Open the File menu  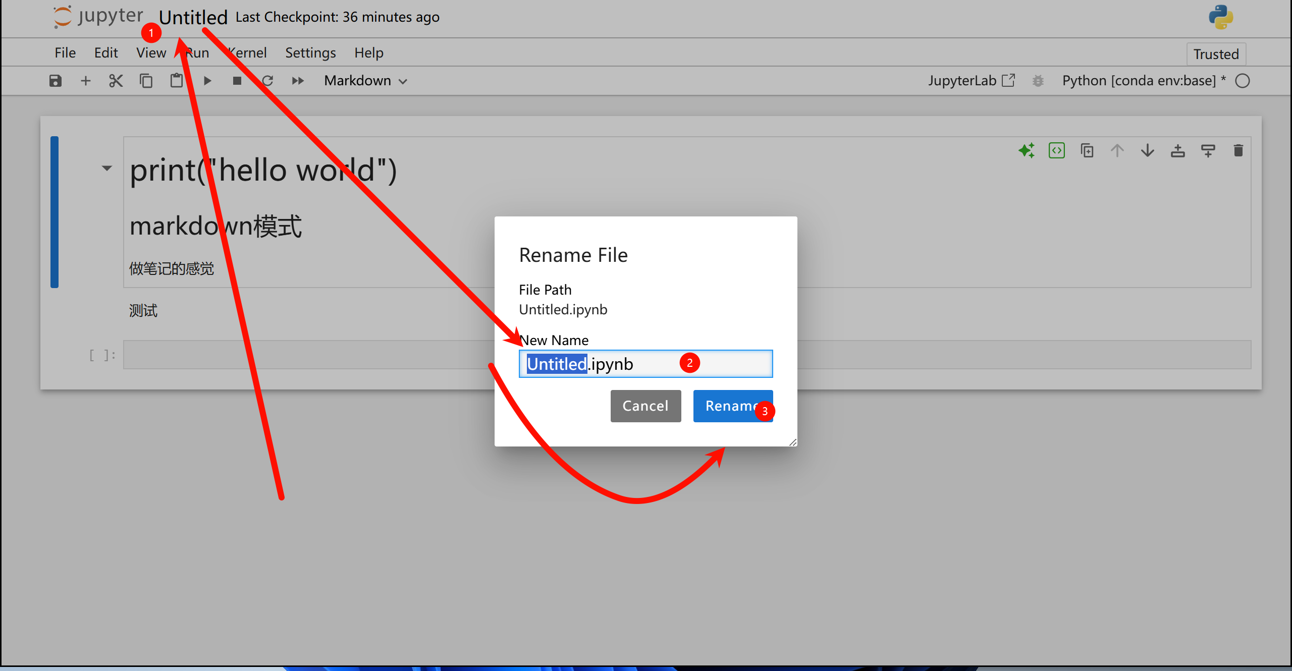click(65, 52)
